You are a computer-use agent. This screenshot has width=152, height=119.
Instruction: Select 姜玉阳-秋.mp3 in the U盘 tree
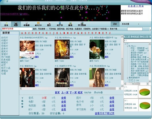(x=137, y=55)
